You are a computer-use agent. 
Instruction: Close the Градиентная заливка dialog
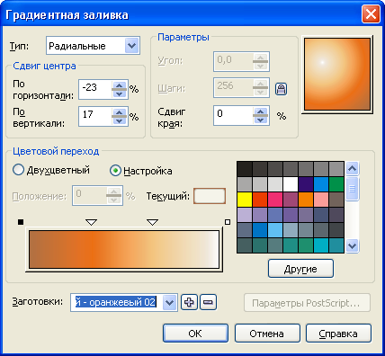(x=371, y=14)
